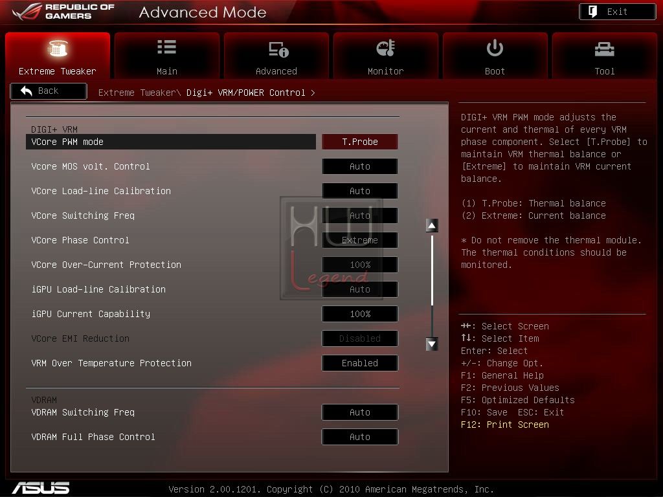Click the vertical scrollbar track
Screen dimensions: 663x497
pyautogui.click(x=432, y=285)
